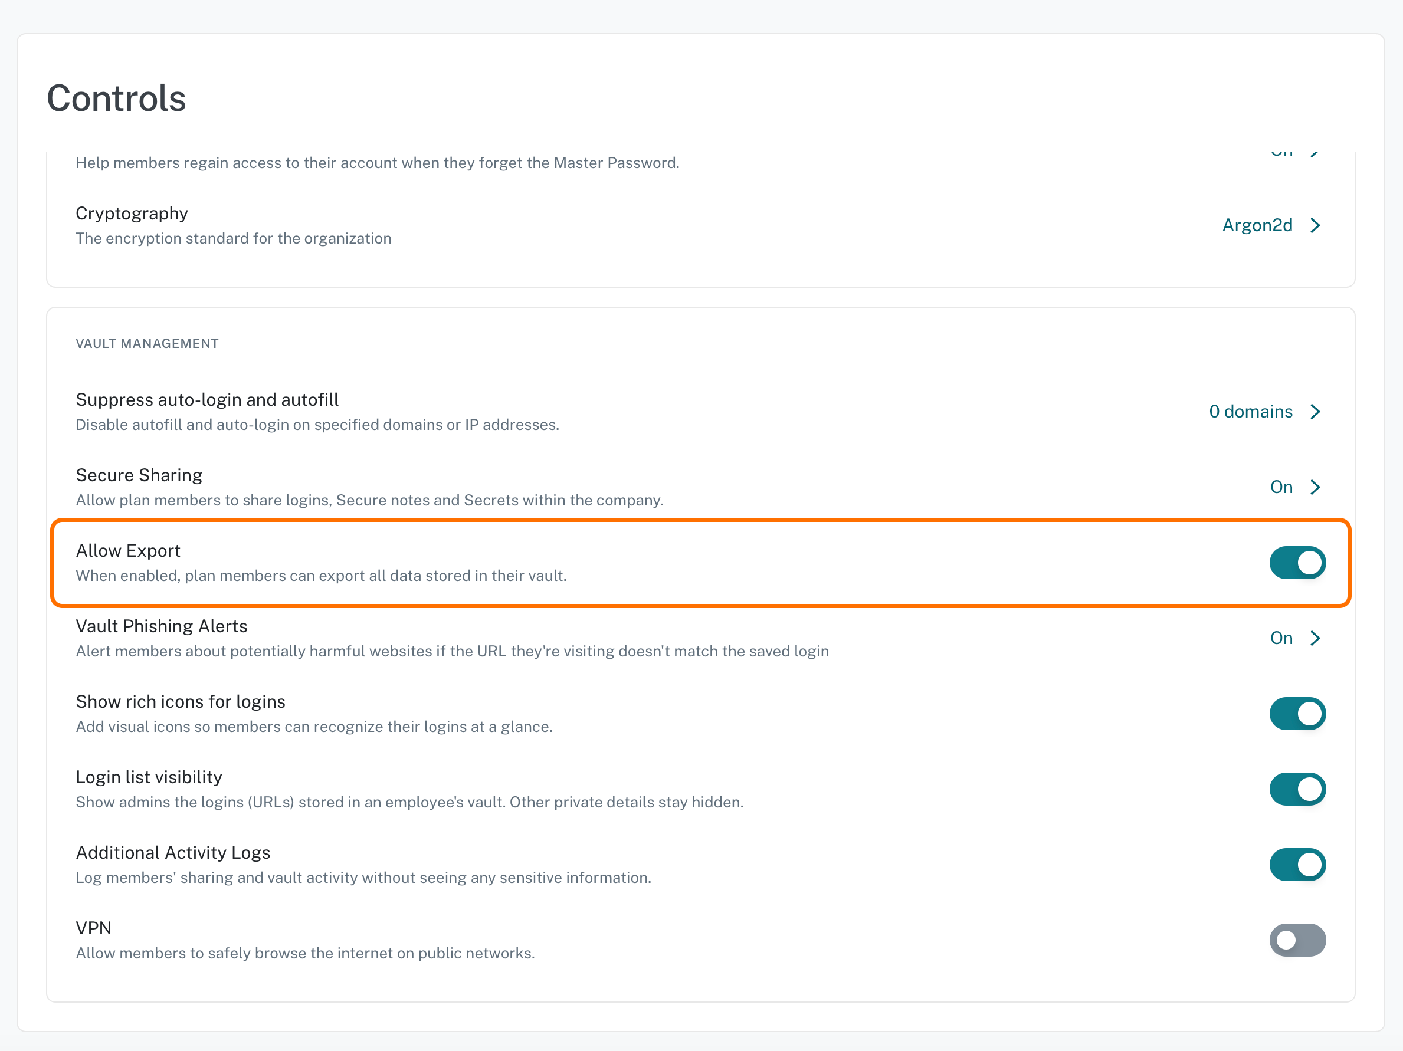Disable Show rich icons for logins toggle

click(1297, 714)
